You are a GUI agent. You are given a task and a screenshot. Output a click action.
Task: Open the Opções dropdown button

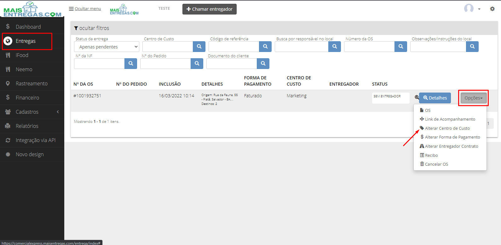click(x=474, y=98)
